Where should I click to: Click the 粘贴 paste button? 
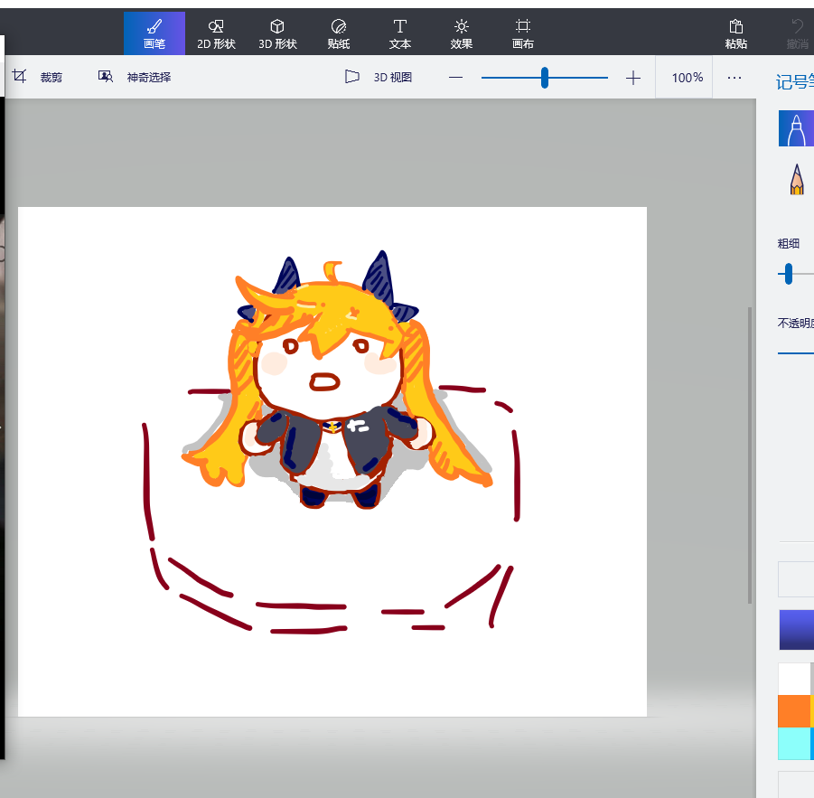pyautogui.click(x=736, y=33)
